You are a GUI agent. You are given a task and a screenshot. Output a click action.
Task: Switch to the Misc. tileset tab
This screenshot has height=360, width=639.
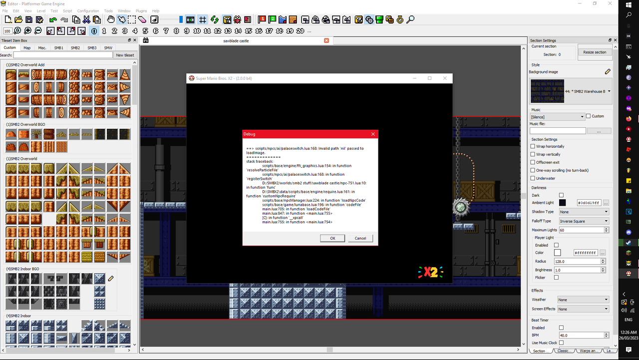coord(42,48)
